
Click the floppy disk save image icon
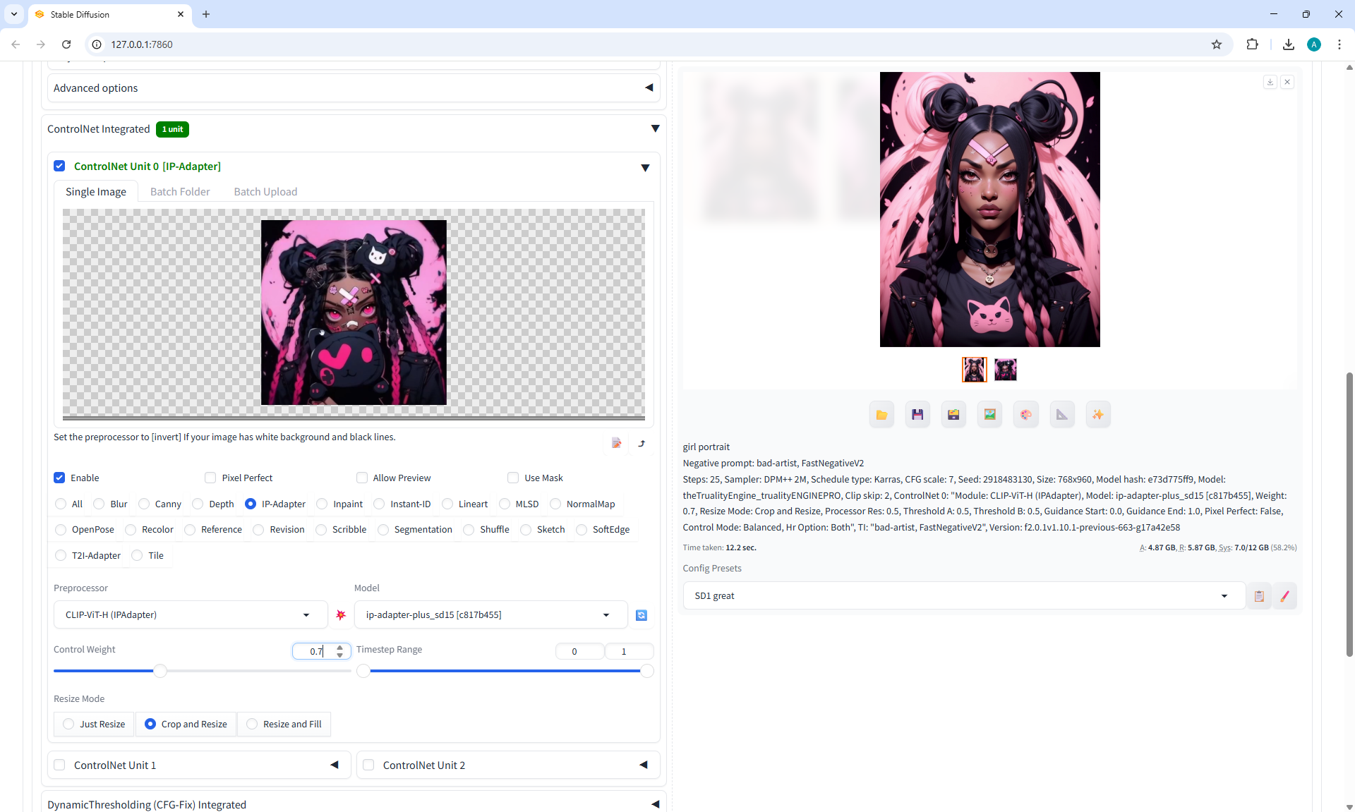pos(917,415)
